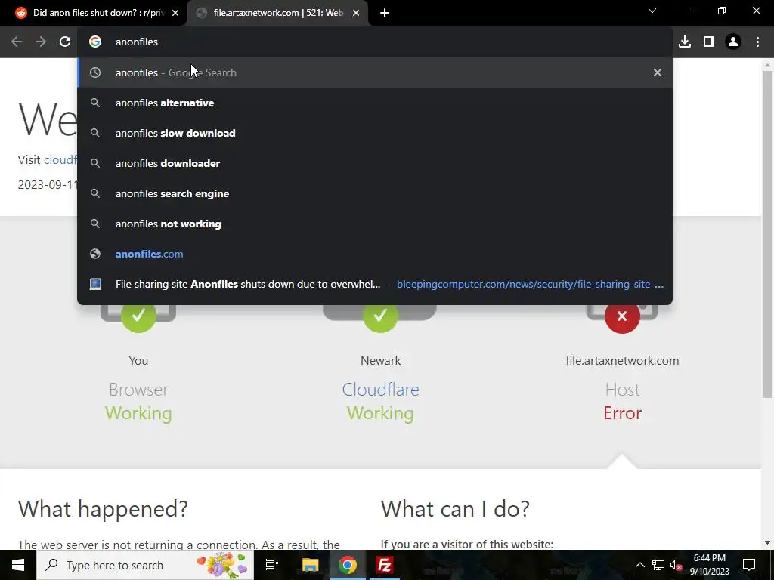
Task: Open the clock showing 6:44 PM
Action: point(709,565)
